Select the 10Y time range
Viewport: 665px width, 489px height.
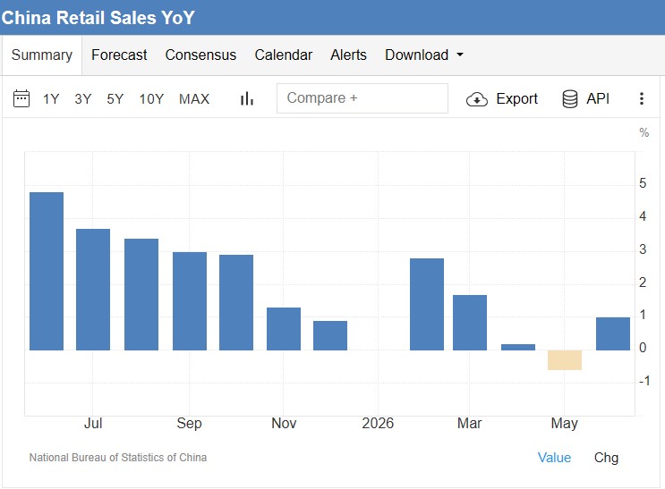(151, 99)
